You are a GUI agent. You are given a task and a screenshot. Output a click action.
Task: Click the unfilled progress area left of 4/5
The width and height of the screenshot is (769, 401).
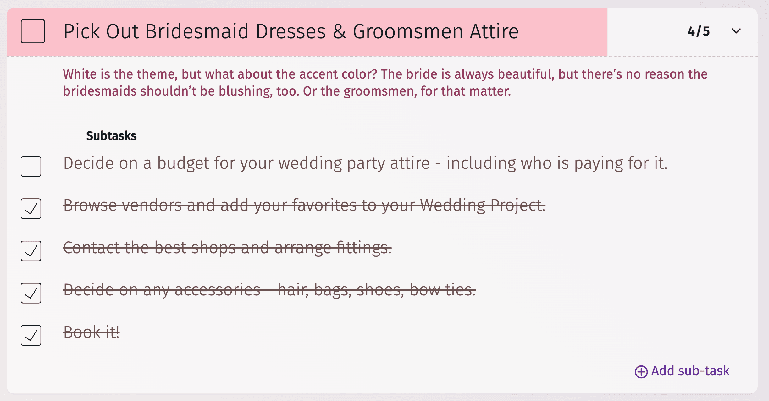coord(645,31)
